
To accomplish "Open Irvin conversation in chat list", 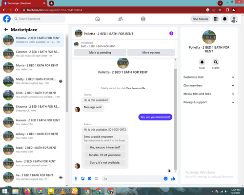I will (33, 163).
